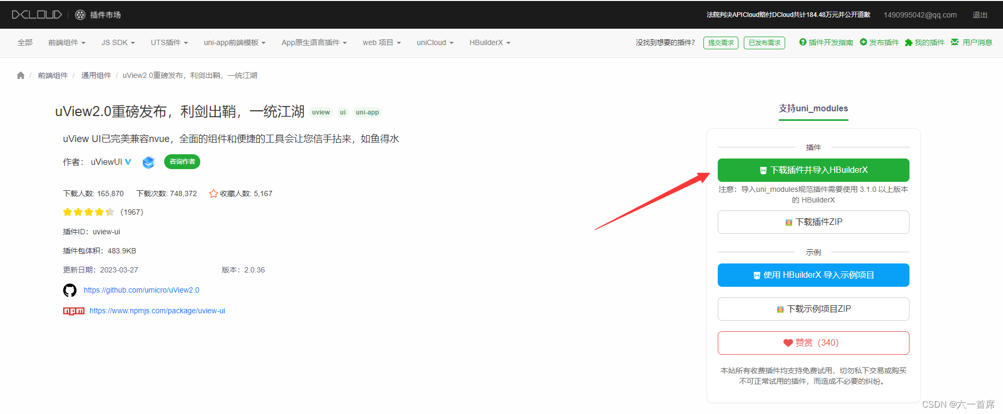Click 已发布需求 button

click(764, 43)
